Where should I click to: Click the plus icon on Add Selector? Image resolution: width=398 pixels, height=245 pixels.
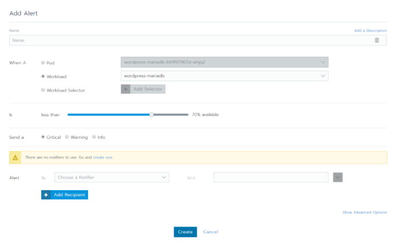click(x=126, y=89)
